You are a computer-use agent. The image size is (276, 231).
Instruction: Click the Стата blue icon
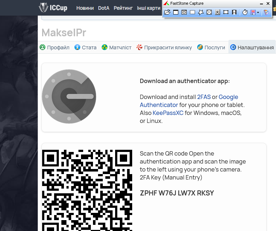[77, 47]
